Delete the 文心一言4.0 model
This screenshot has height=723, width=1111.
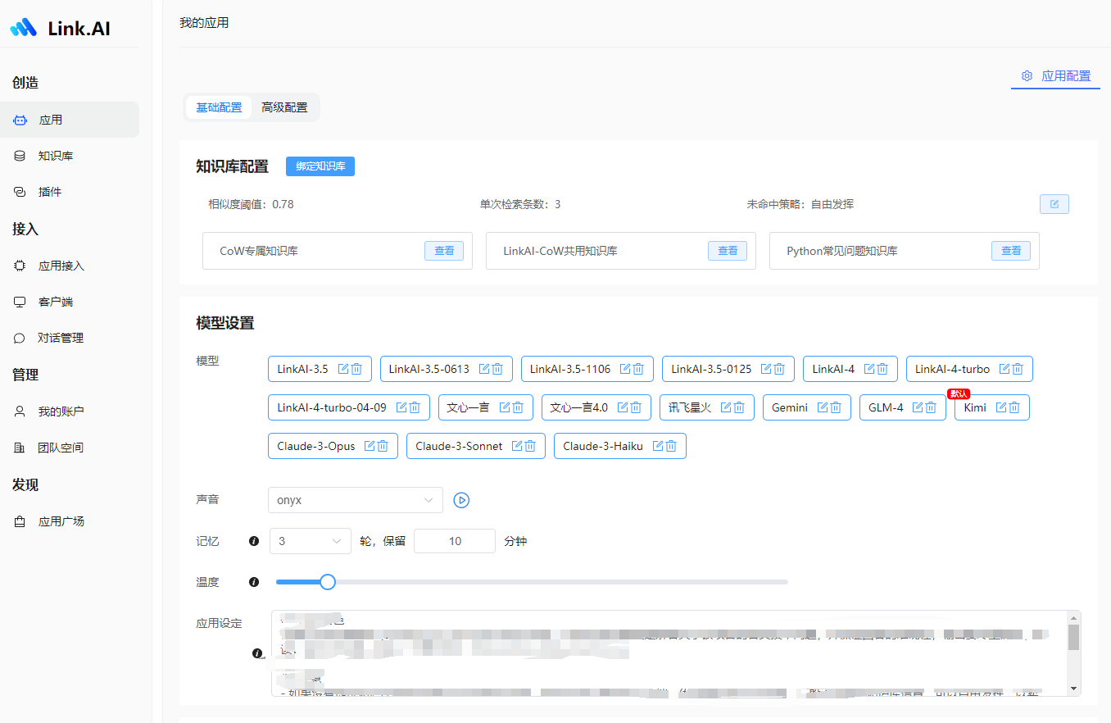[x=637, y=407]
